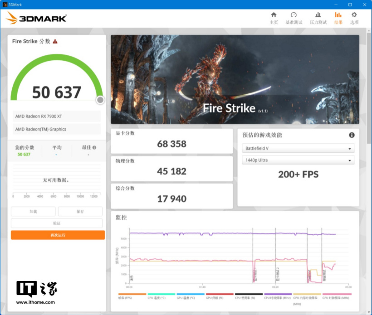Image resolution: width=372 pixels, height=315 pixels.
Task: Click the 加载 load button
Action: (33, 212)
